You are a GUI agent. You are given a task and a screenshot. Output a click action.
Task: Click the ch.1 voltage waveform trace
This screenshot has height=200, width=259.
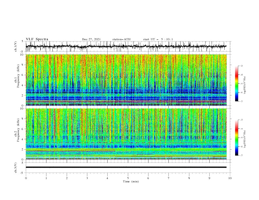(126, 46)
